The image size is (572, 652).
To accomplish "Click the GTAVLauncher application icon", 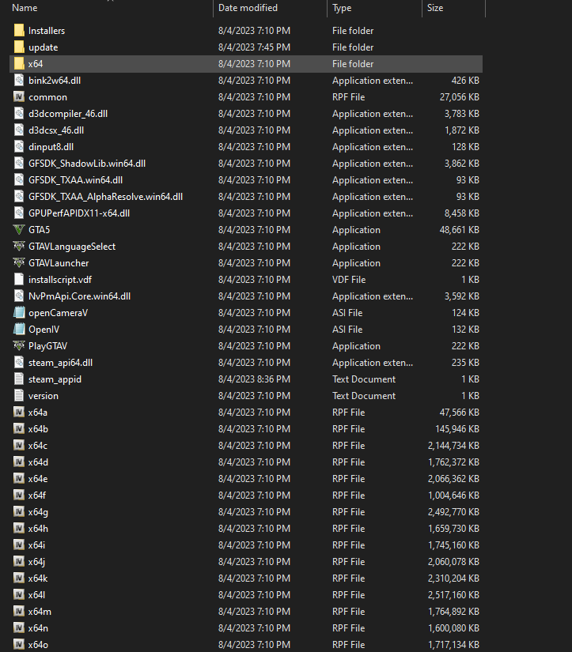I will pos(19,263).
